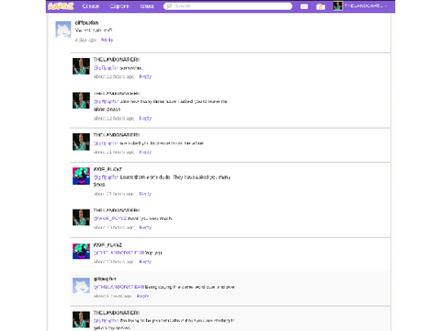Open the Scratch logo home link
Screen dimensions: 441x331
61,6
